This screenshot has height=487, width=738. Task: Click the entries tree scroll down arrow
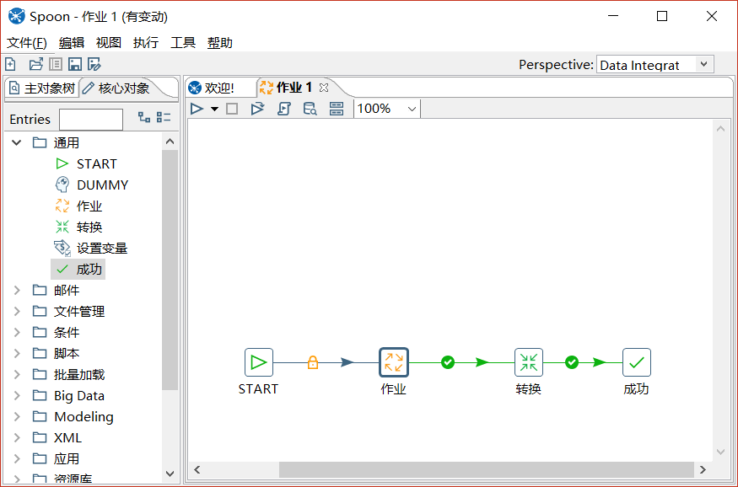pos(170,474)
